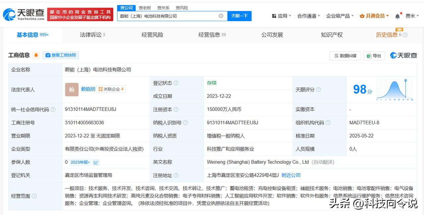Screen dimensions: 424x215
Task: Click the help icon next to 登记状态
Action: (176, 83)
